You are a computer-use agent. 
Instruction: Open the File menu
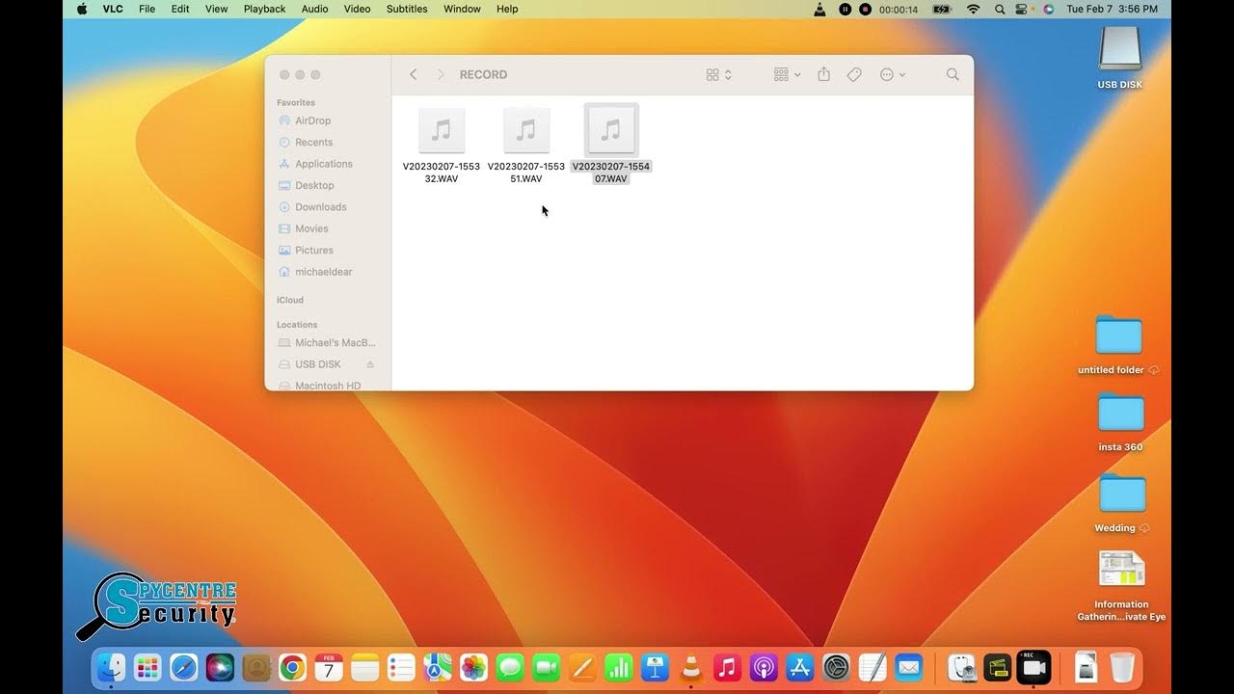pyautogui.click(x=147, y=9)
